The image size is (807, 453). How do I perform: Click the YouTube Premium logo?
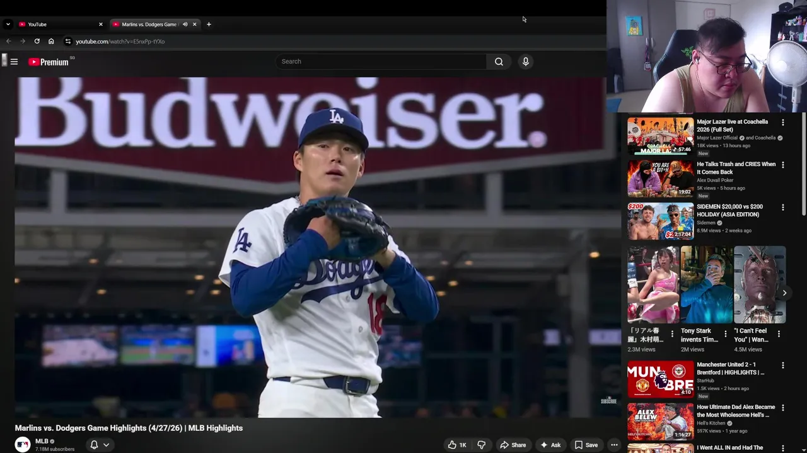49,62
